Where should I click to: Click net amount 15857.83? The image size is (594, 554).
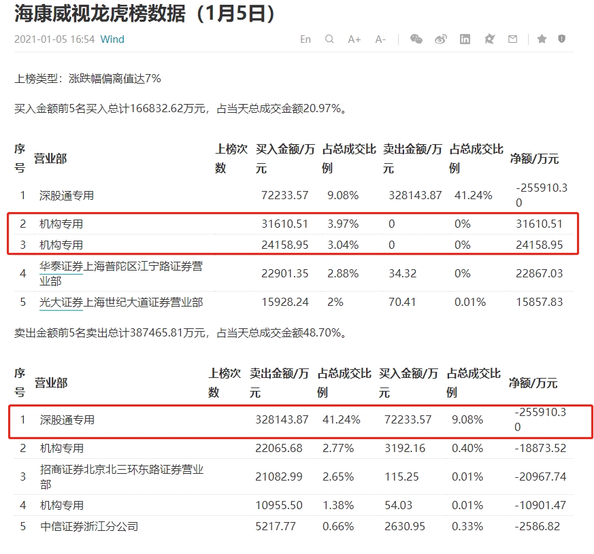click(539, 302)
